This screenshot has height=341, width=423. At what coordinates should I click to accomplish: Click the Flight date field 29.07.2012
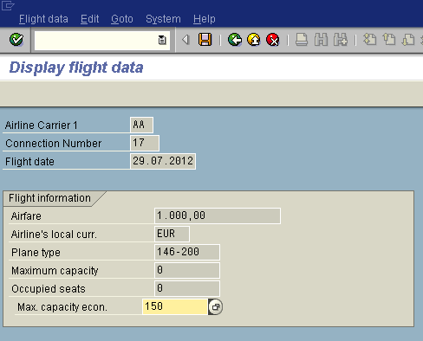pyautogui.click(x=163, y=161)
